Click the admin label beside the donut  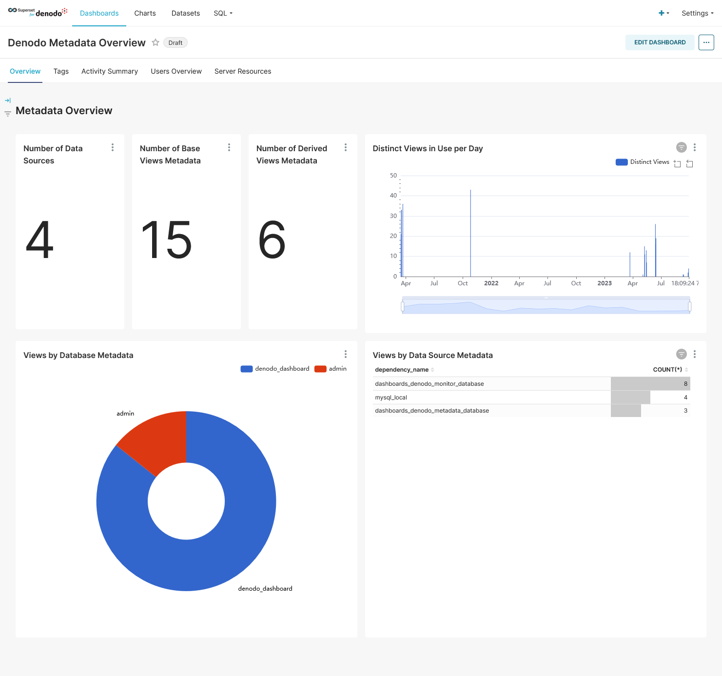(125, 414)
